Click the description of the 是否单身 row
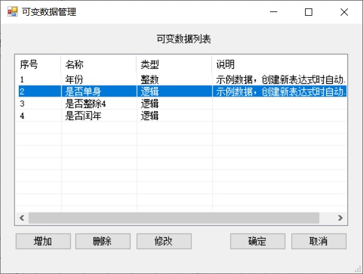Viewport: 363px width, 274px height. 281,92
